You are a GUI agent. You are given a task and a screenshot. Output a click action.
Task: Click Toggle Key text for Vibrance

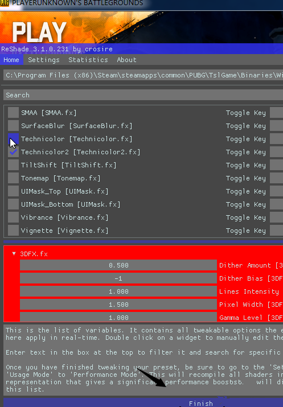point(246,218)
